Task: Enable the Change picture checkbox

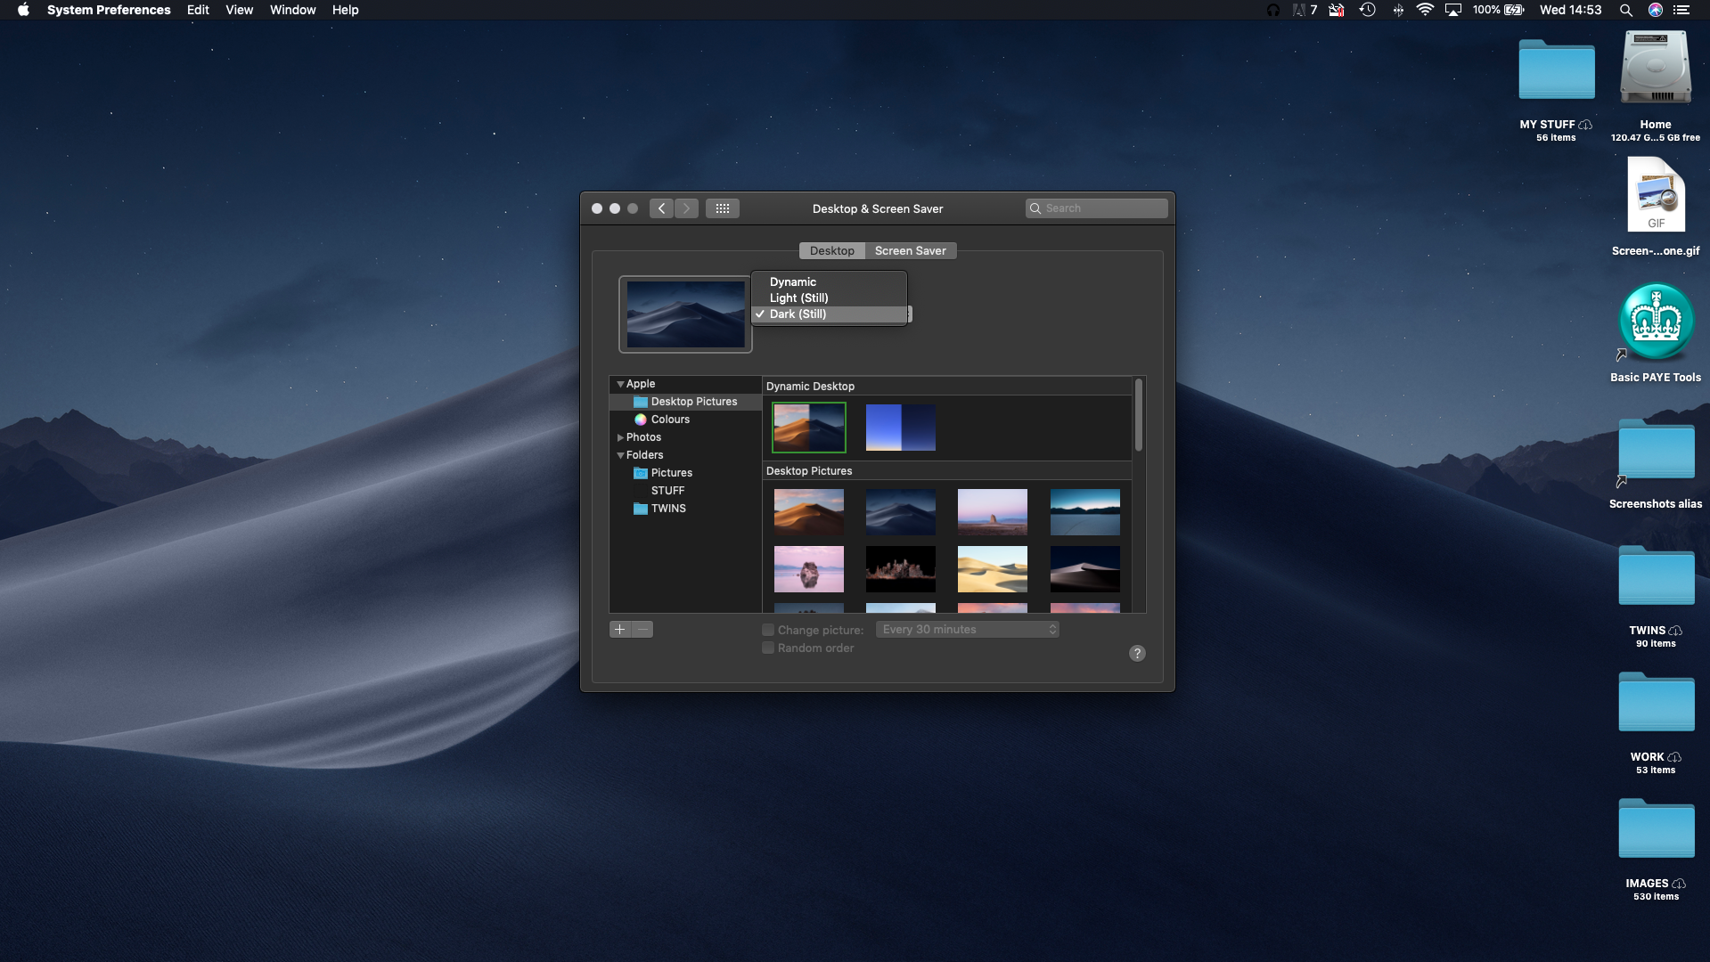Action: click(x=768, y=630)
